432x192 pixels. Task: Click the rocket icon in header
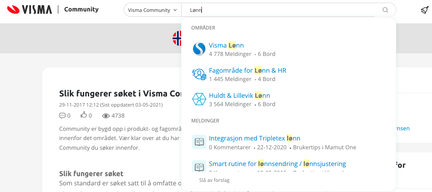[424, 10]
